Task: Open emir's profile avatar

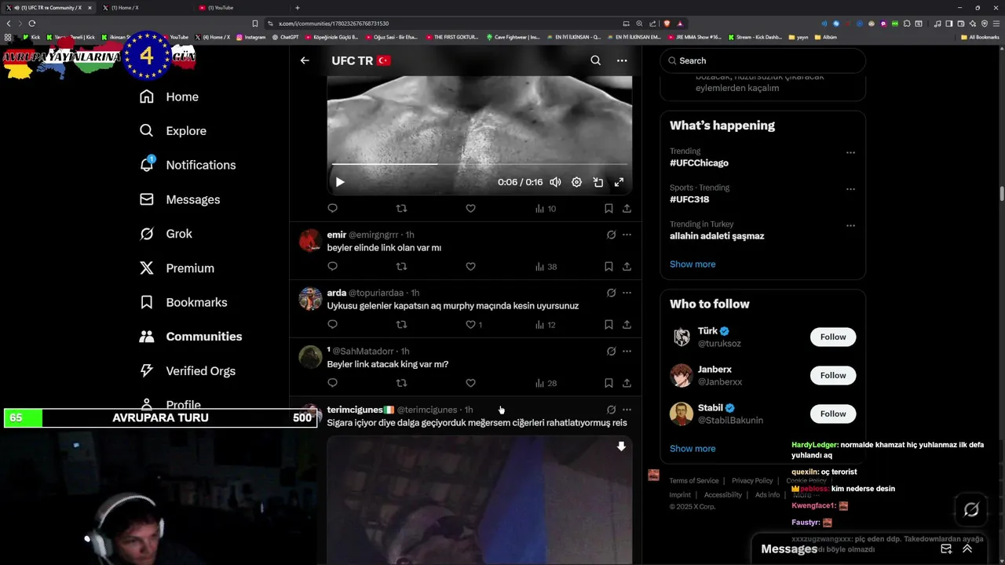Action: tap(310, 240)
